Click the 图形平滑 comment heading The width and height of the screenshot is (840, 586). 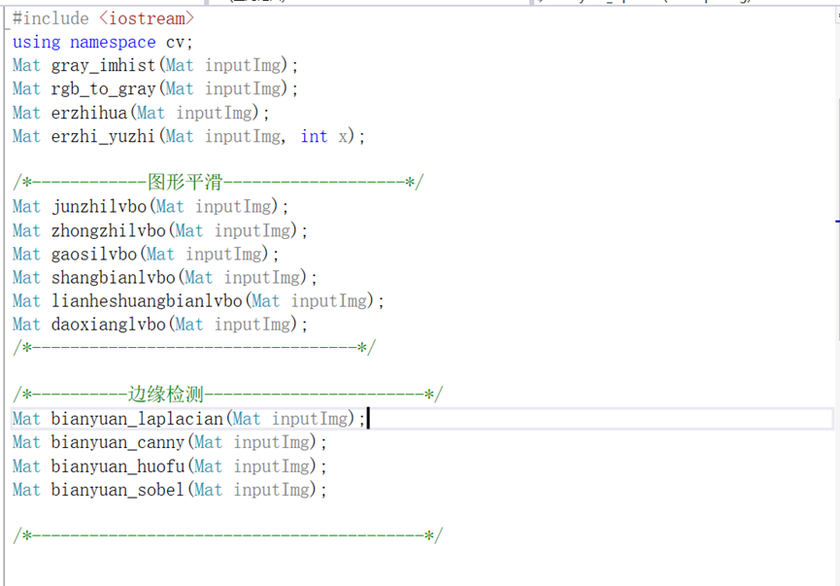(x=185, y=183)
